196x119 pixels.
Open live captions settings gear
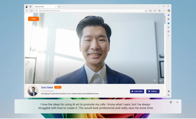[171, 102]
